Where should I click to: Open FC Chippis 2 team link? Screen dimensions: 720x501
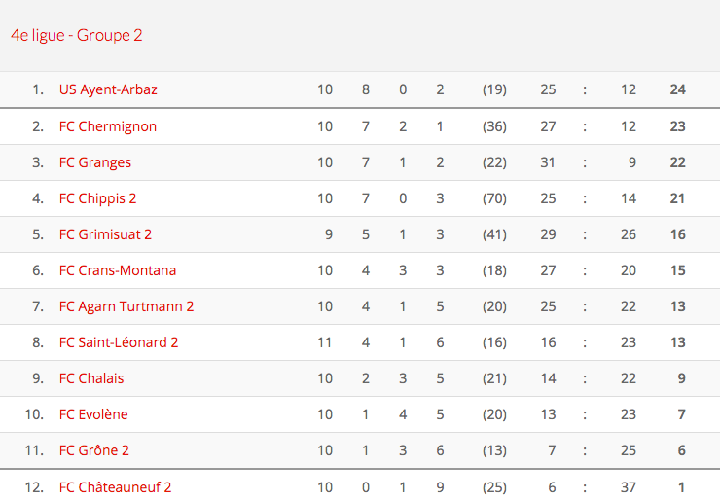click(97, 198)
